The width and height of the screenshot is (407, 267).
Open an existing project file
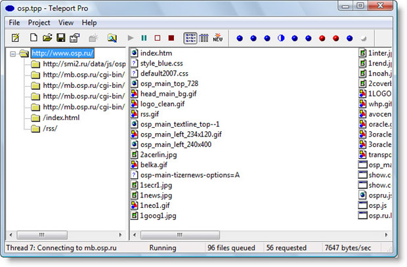(47, 38)
